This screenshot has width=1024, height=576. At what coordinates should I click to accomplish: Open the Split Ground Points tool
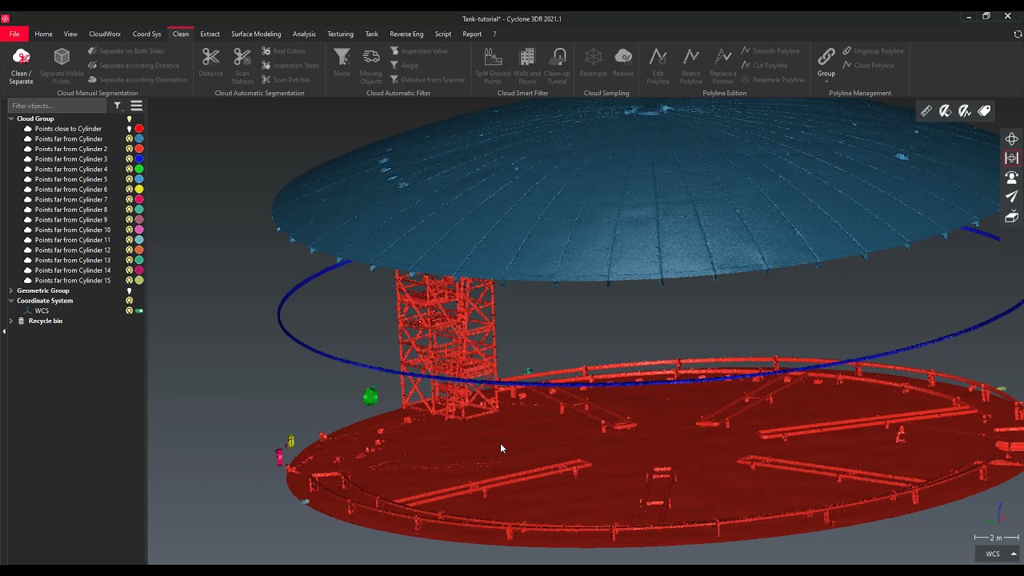coord(493,66)
